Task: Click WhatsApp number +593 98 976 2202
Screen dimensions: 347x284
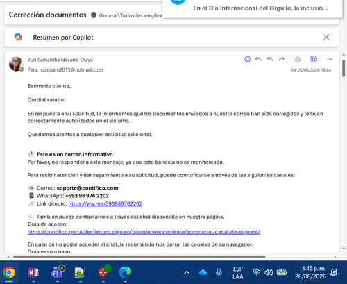Action: click(87, 196)
